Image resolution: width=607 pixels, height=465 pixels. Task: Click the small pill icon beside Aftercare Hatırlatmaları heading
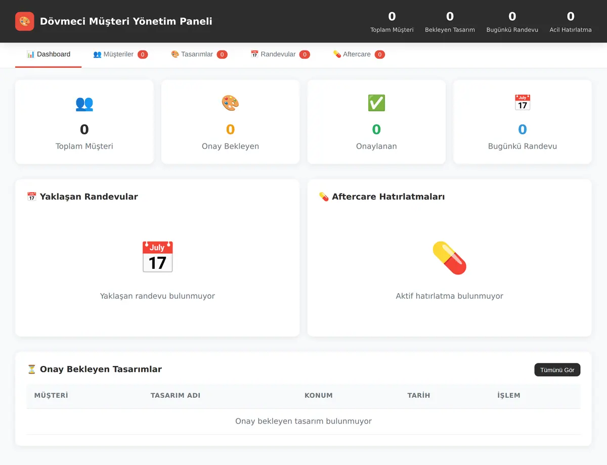pos(324,197)
